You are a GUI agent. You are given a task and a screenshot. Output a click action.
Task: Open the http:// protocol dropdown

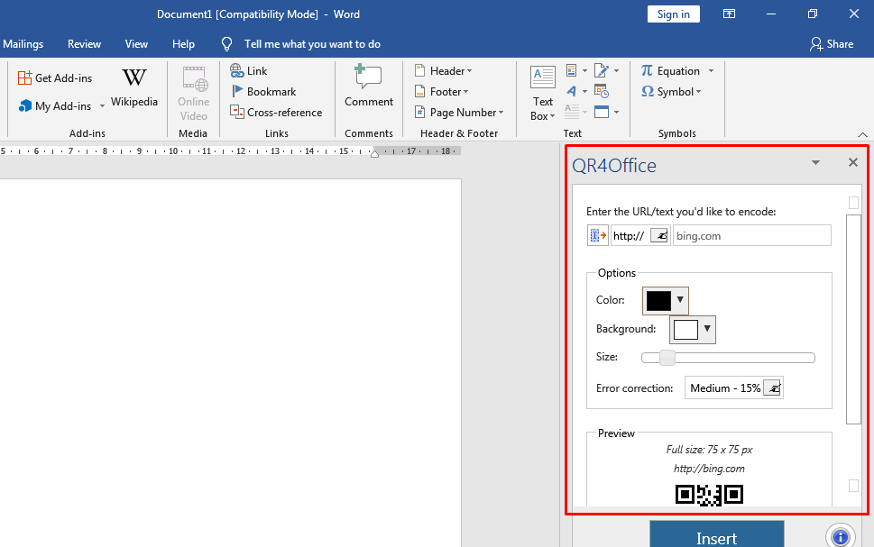tap(660, 235)
